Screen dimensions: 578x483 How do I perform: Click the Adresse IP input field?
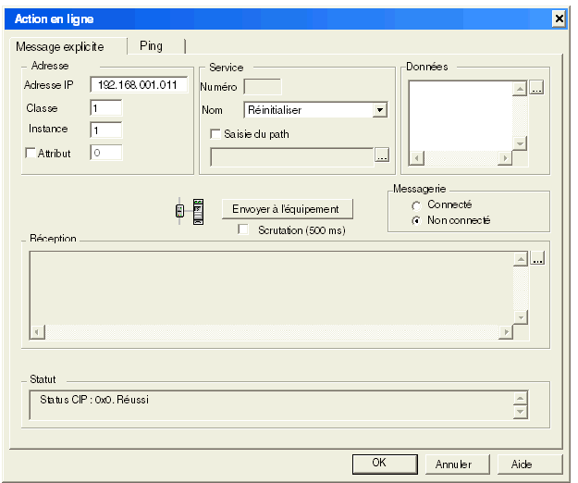pos(139,85)
